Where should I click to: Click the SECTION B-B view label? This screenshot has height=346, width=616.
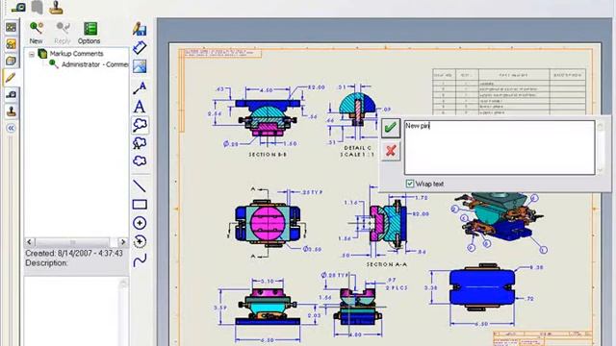click(268, 155)
